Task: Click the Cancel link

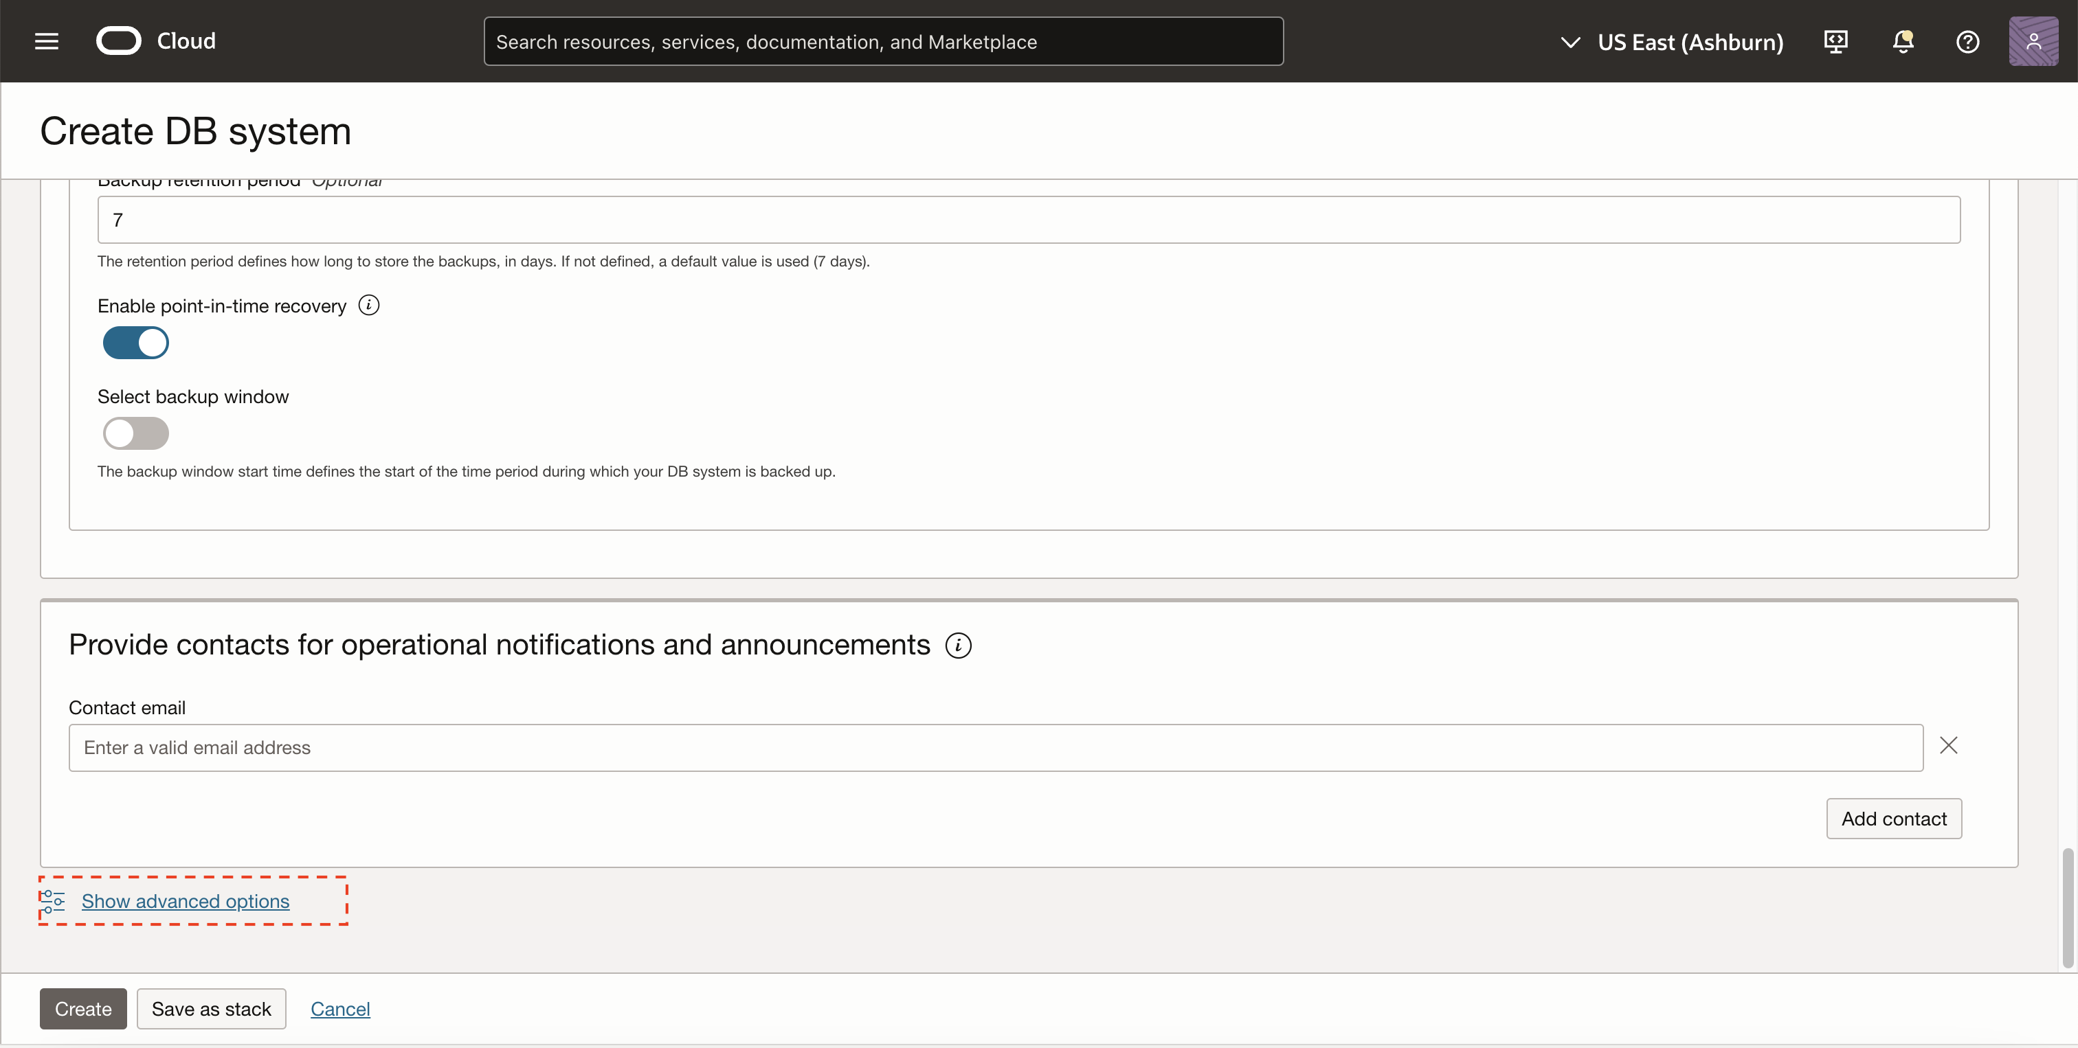Action: tap(339, 1007)
